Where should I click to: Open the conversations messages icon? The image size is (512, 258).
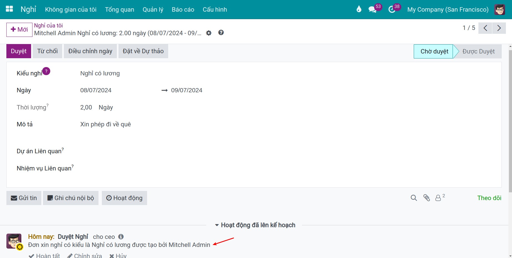[372, 9]
